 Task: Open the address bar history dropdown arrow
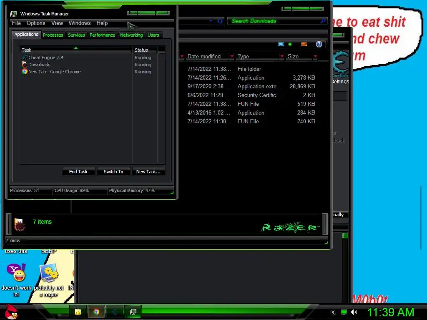(x=211, y=21)
